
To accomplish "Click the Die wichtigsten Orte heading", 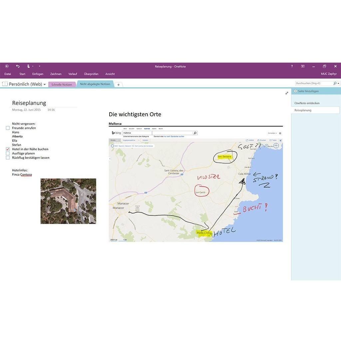I will 135,115.
